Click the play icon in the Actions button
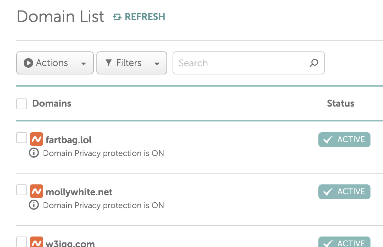 [28, 63]
